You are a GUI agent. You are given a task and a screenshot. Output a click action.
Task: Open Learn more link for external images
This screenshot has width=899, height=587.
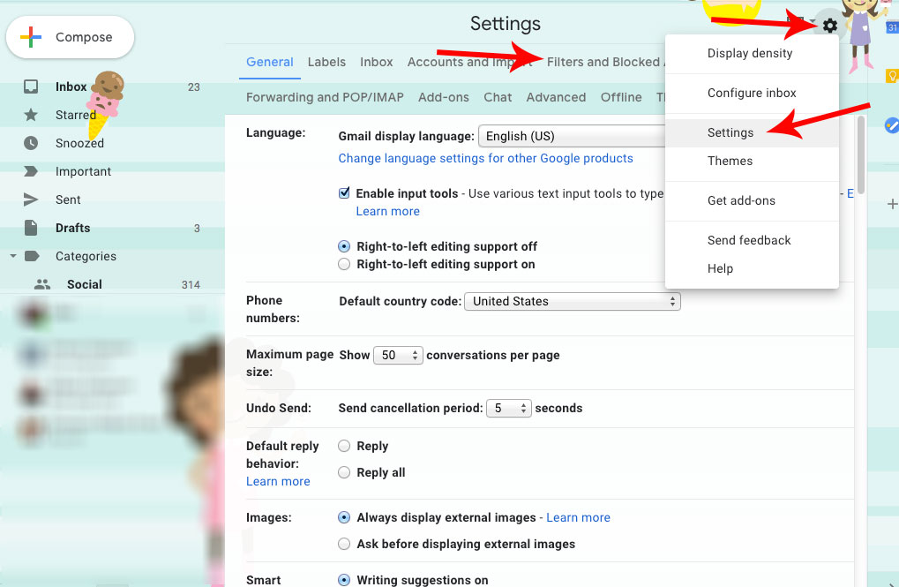point(578,517)
